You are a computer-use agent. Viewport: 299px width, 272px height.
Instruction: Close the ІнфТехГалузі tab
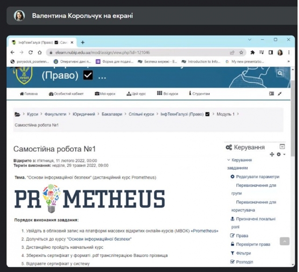72,43
